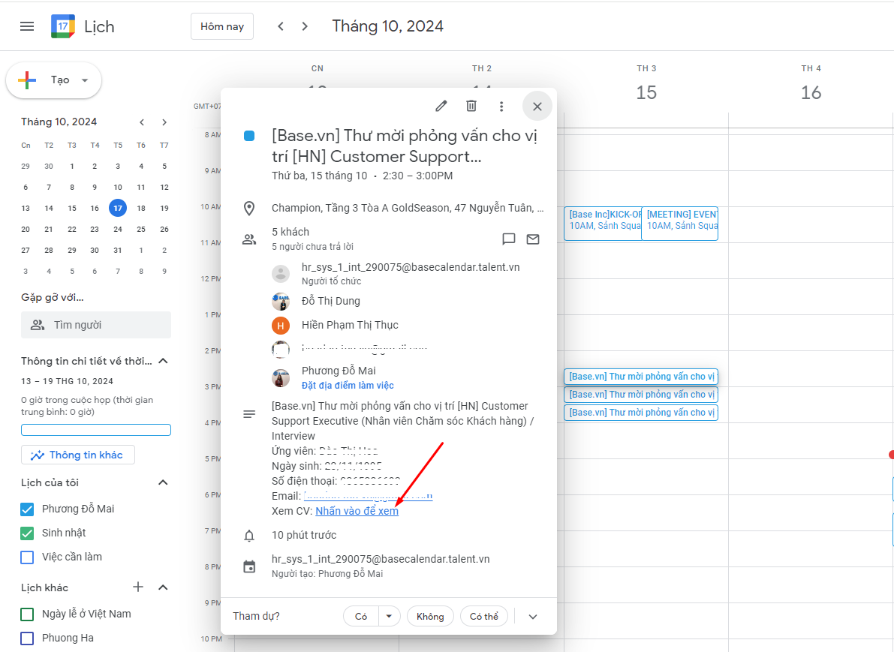894x652 pixels.
Task: Open the Nhấn vào để xem CV link
Action: 357,511
